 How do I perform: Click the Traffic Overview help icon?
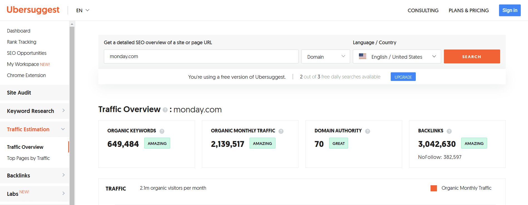point(165,110)
